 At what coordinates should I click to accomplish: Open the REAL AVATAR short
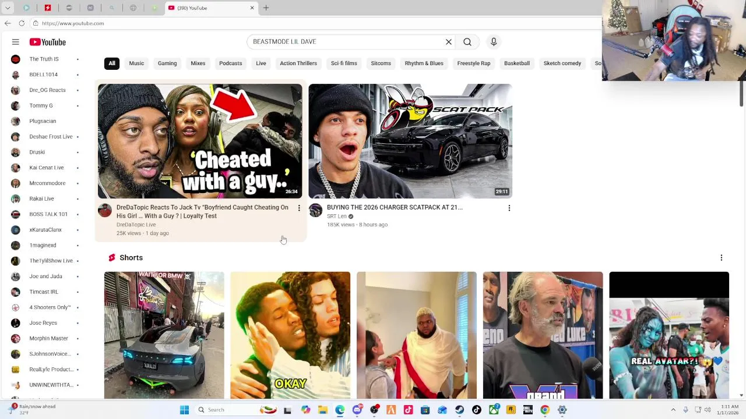point(669,335)
